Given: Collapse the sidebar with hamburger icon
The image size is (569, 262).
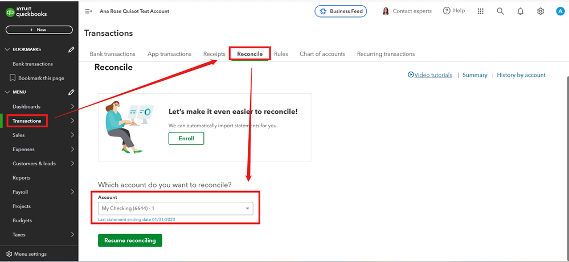Looking at the screenshot, I should pyautogui.click(x=88, y=11).
